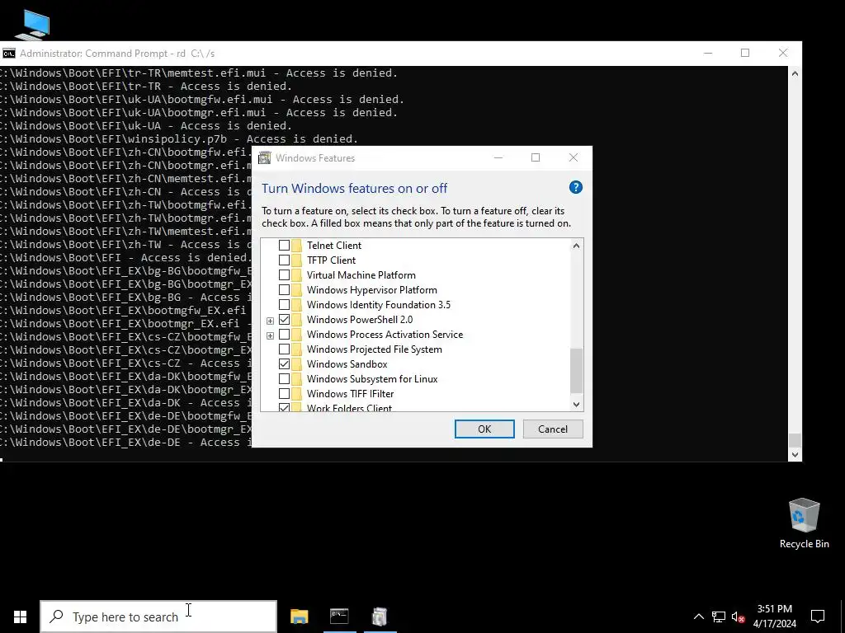Screen dimensions: 845x633
Task: Switch to Windows Features in taskbar
Action: pos(380,617)
